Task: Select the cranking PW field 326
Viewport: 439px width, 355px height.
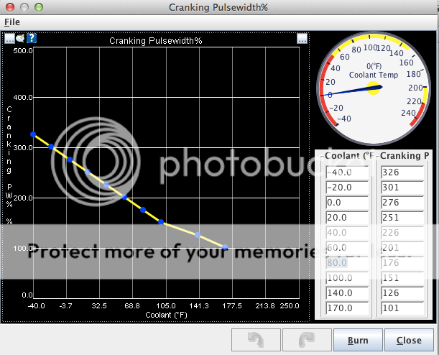Action: point(402,172)
